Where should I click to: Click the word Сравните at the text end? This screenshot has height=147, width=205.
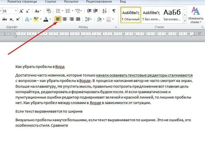[60, 126]
